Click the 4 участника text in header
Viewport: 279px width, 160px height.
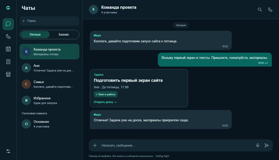coord(109,12)
